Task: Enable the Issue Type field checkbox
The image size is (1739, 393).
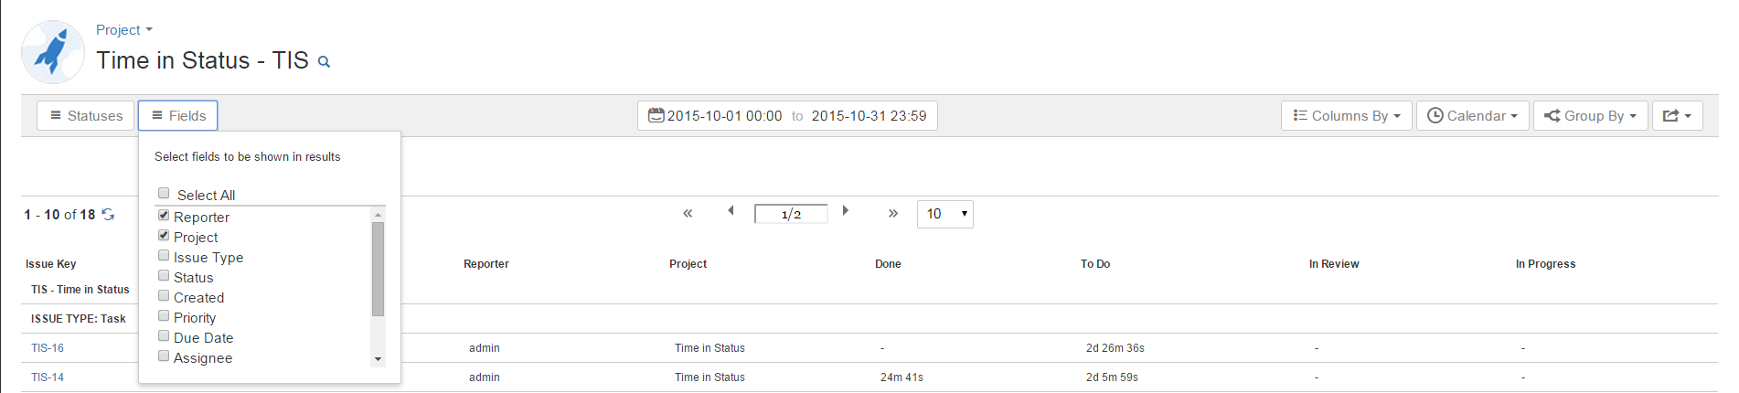Action: coord(165,256)
